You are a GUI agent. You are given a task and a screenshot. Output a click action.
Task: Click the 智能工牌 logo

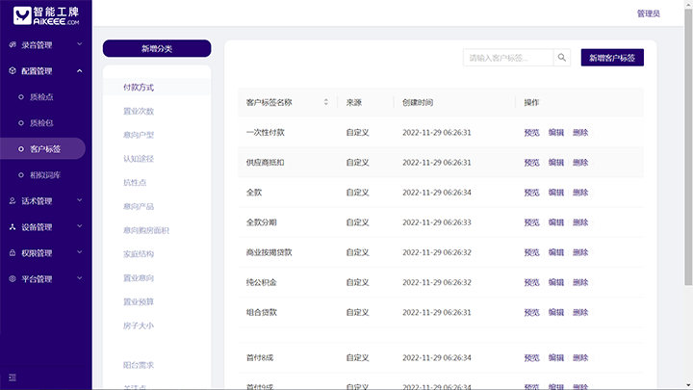click(x=45, y=13)
